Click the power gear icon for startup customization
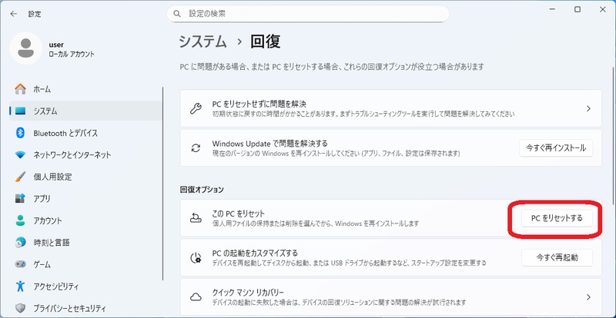The image size is (616, 318). [196, 257]
